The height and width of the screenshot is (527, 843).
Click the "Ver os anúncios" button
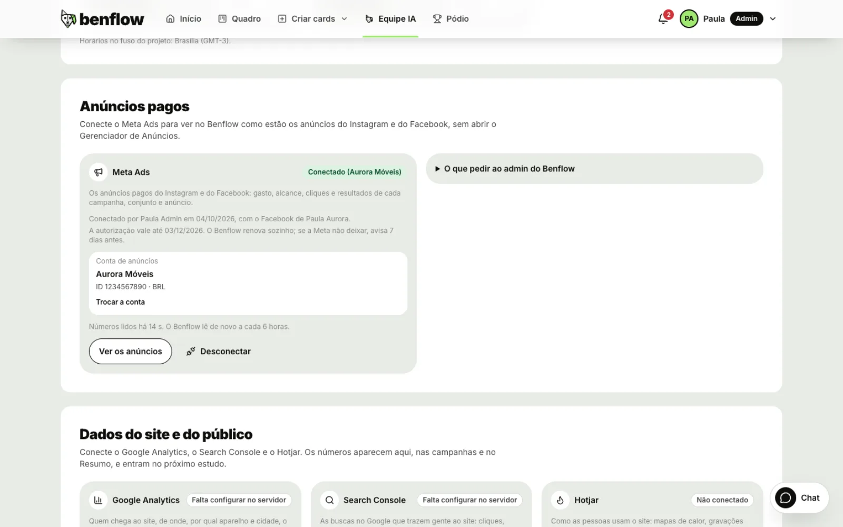pyautogui.click(x=131, y=352)
